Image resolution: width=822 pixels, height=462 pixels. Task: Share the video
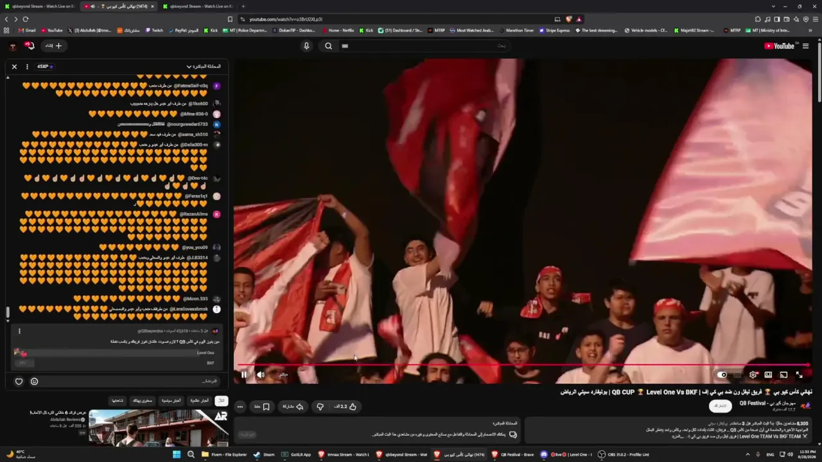(x=293, y=406)
